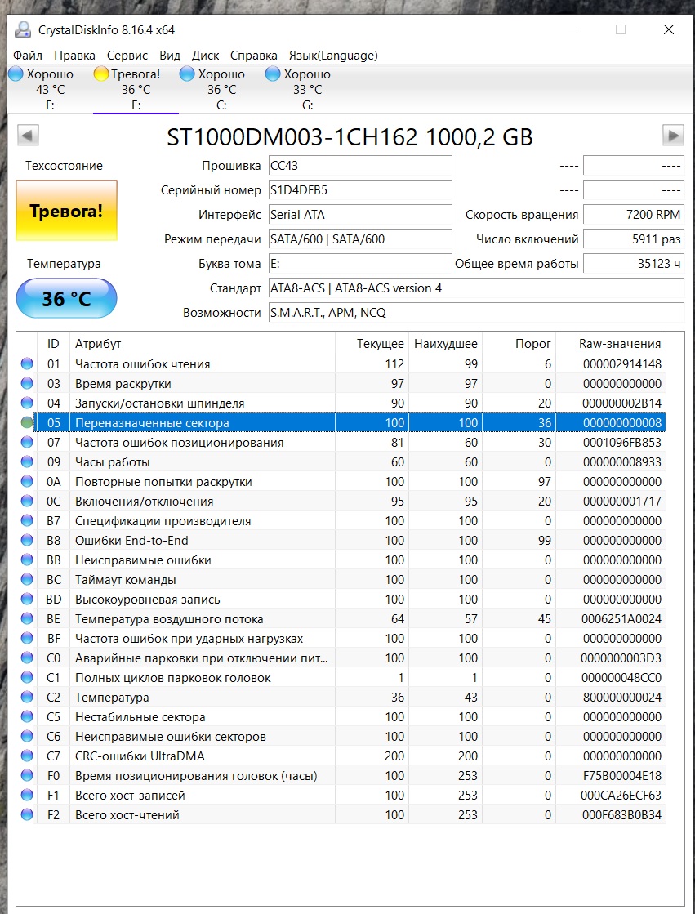Click the next disk arrow button
Viewport: 695px width, 914px height.
click(672, 136)
